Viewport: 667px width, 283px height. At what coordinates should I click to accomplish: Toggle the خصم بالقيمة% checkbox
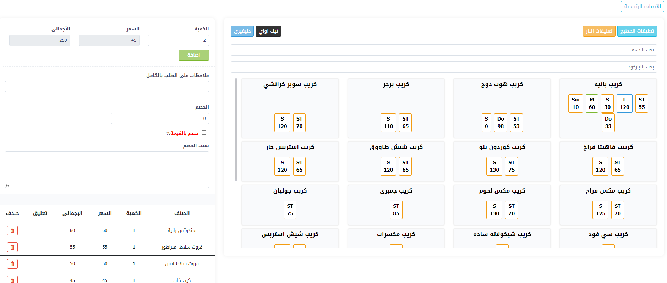pyautogui.click(x=204, y=133)
